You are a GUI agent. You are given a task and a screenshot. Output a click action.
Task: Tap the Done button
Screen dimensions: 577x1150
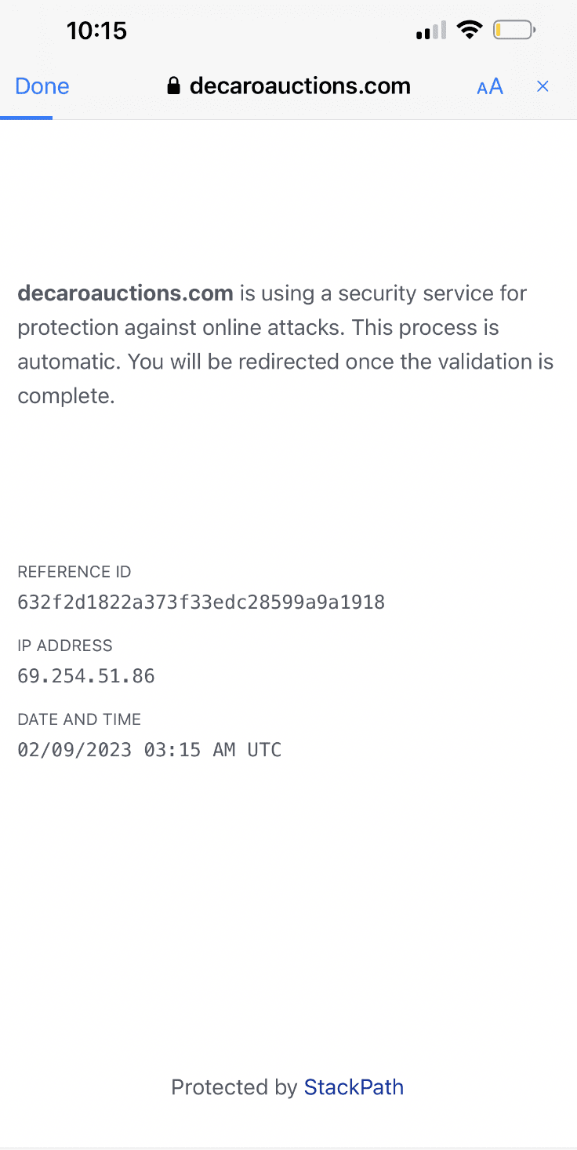[x=42, y=86]
